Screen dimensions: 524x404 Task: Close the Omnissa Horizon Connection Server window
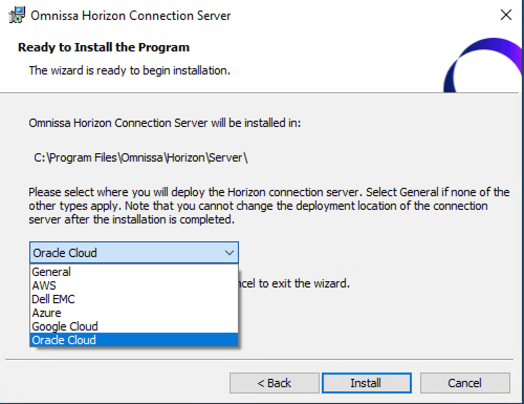click(506, 15)
